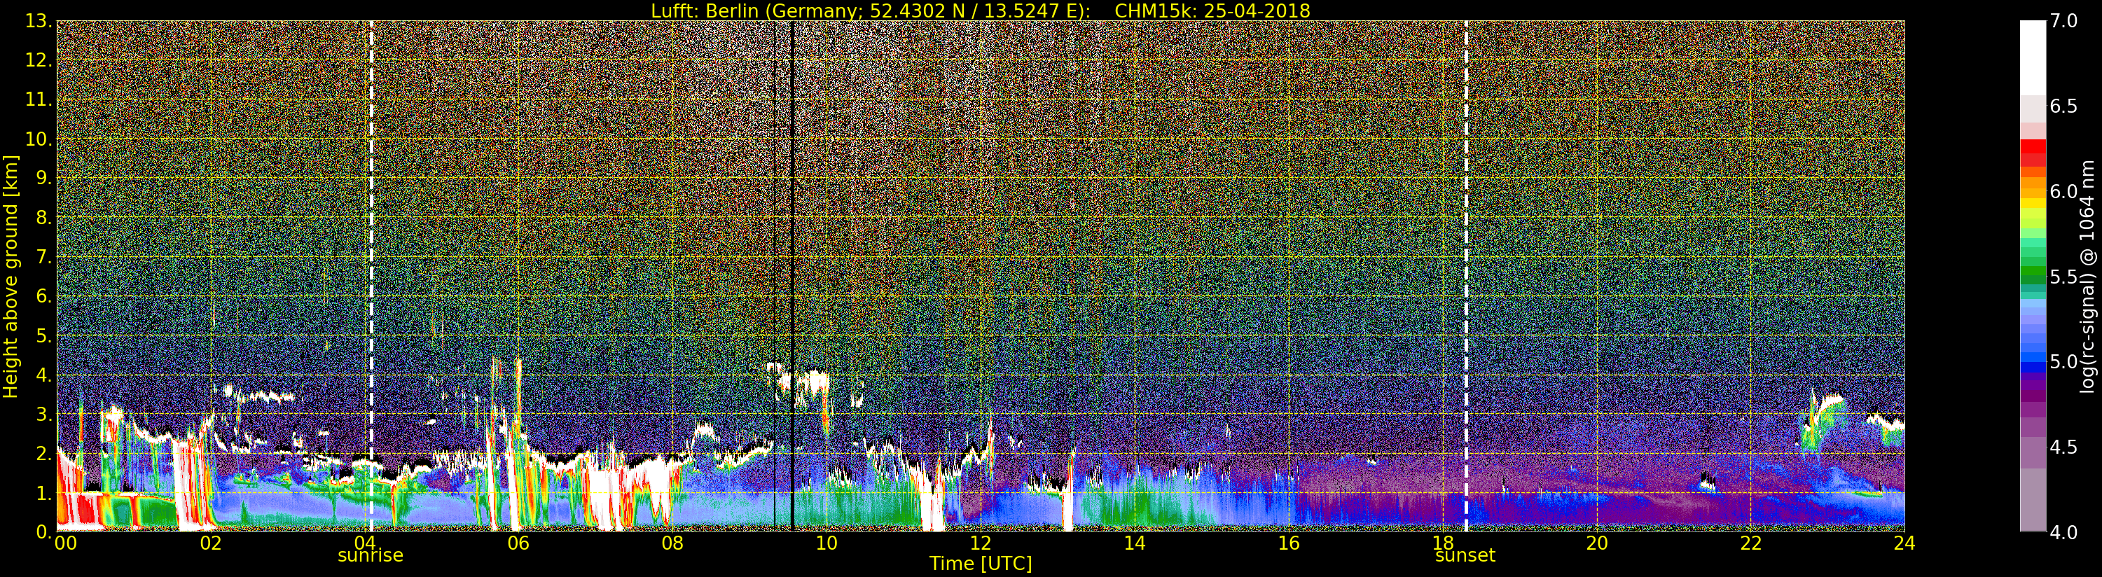Click the height axis tick label '10.'
Screen dimensions: 2102x577
[38, 139]
